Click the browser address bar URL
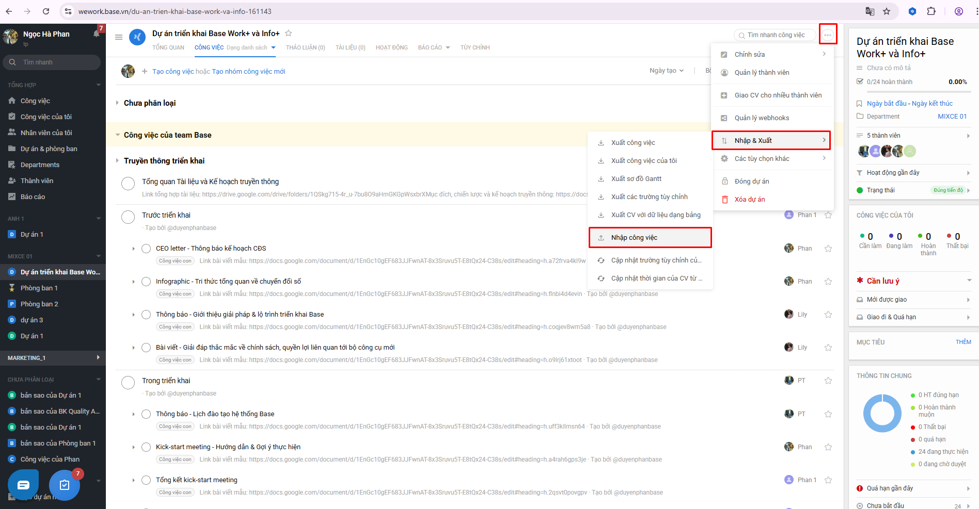This screenshot has width=979, height=509. click(175, 11)
